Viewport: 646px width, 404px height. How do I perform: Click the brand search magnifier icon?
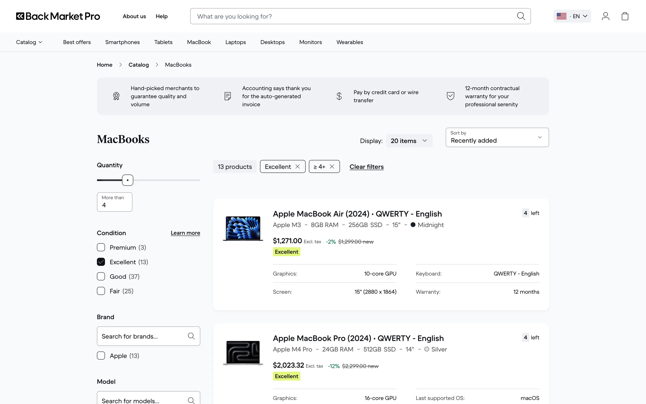(191, 336)
